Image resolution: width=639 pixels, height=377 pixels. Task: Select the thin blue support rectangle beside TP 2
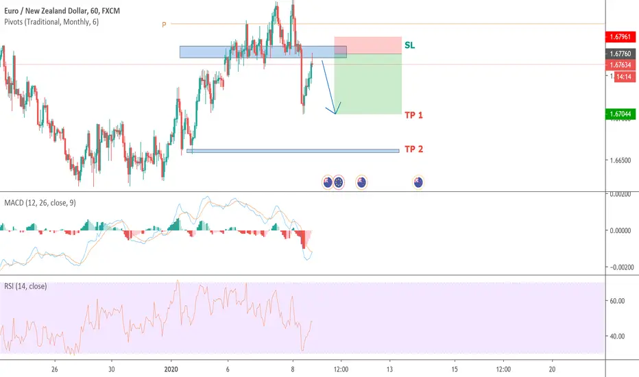(x=293, y=151)
